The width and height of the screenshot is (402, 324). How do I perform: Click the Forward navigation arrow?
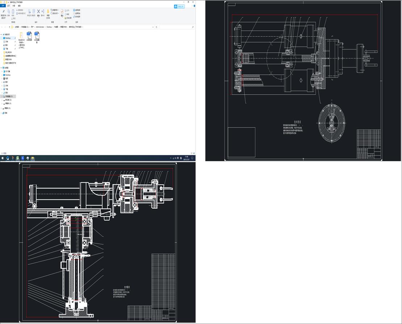pos(5,27)
